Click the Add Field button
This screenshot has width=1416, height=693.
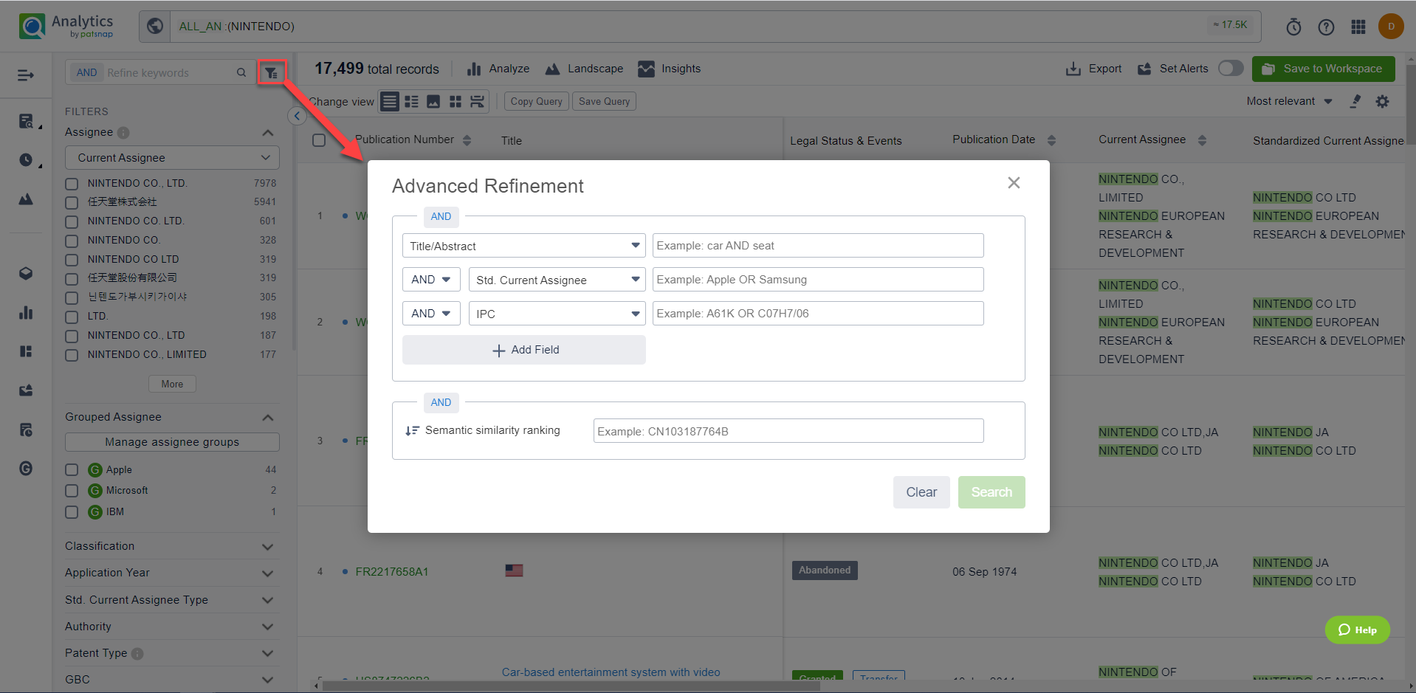[x=523, y=350]
